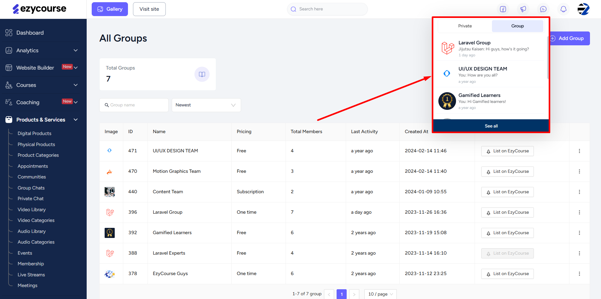Switch to the Group chat tab
The height and width of the screenshot is (299, 601).
click(x=517, y=26)
